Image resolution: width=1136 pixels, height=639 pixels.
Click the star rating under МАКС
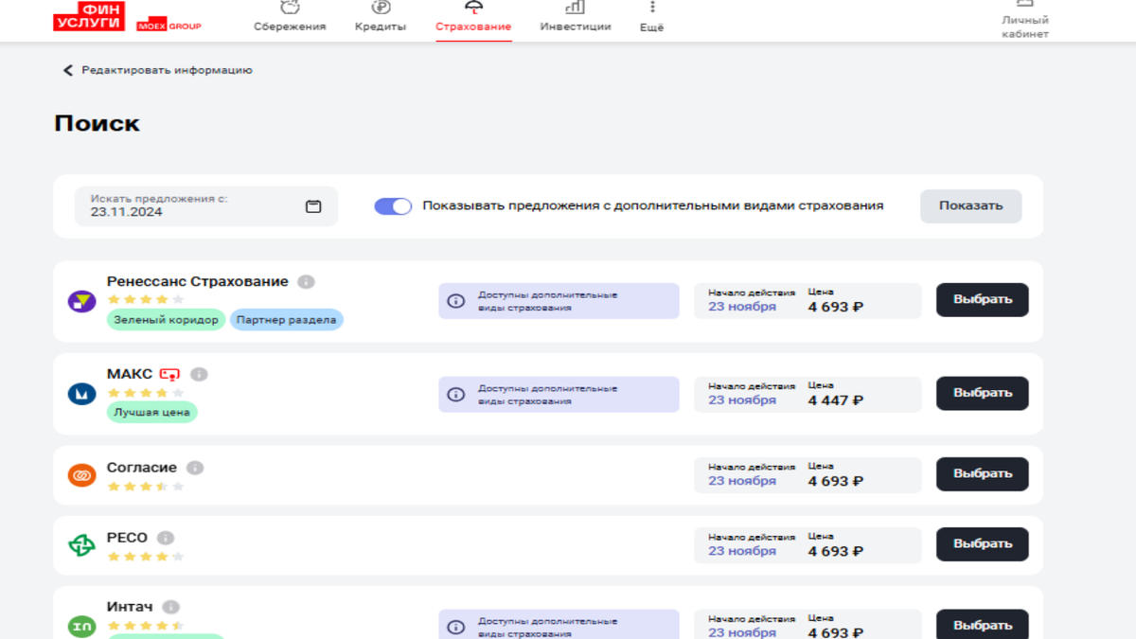[x=146, y=393]
